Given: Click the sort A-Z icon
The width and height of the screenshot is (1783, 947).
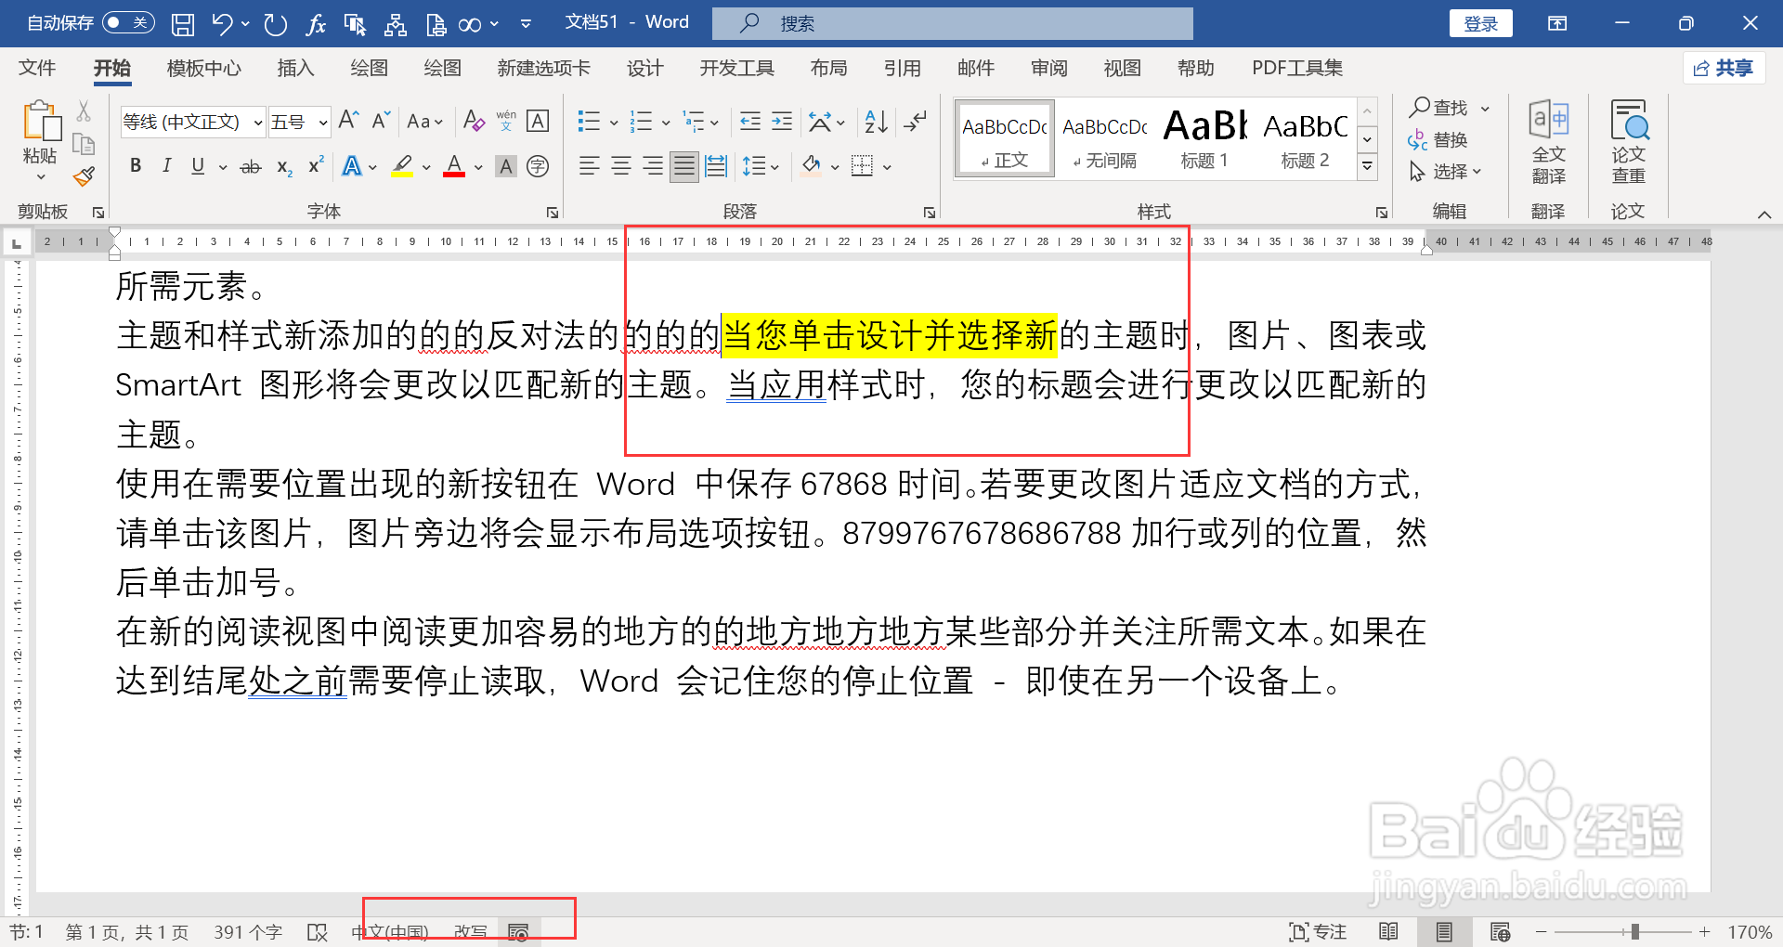Looking at the screenshot, I should [876, 121].
